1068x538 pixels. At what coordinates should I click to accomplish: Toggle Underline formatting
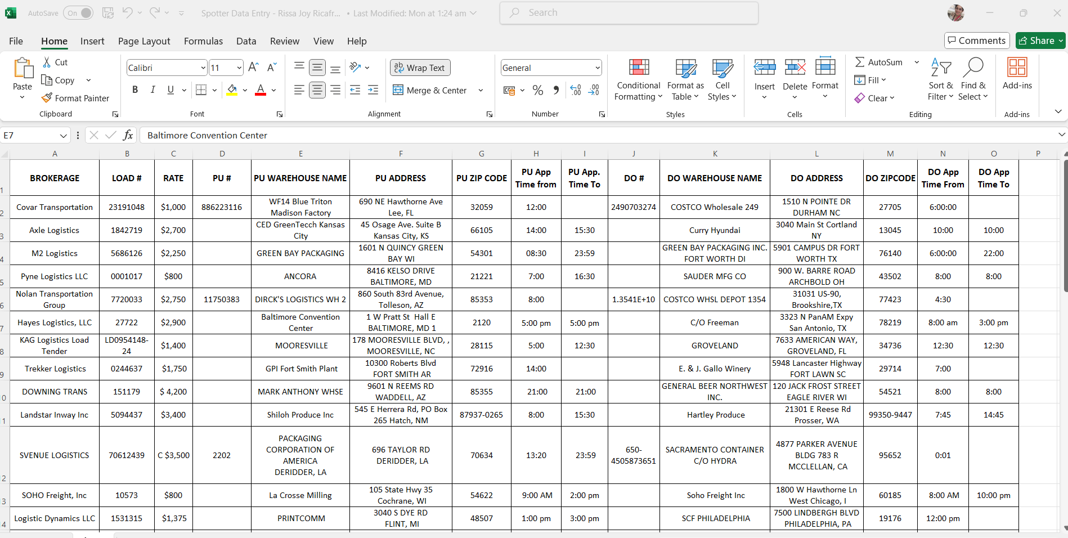point(170,90)
